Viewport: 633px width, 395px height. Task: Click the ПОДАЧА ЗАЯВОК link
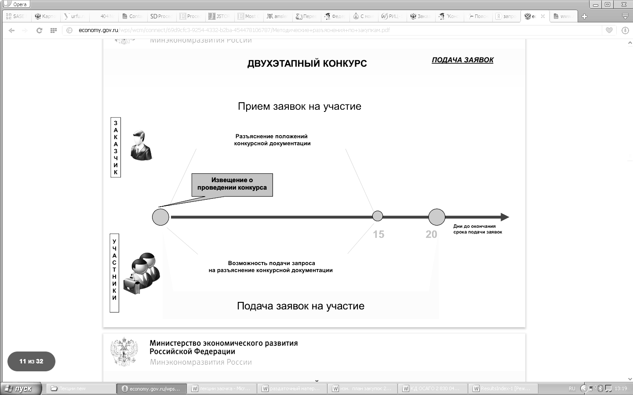(x=462, y=60)
